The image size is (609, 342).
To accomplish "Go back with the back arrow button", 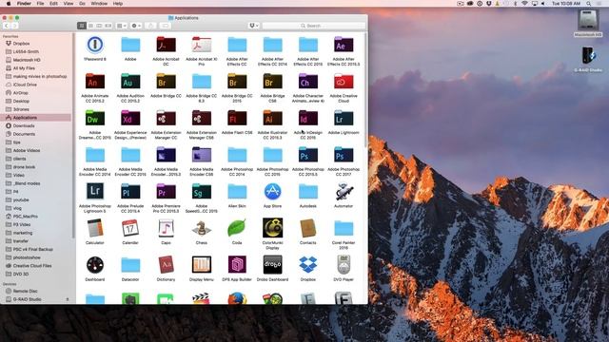I will click(x=7, y=26).
